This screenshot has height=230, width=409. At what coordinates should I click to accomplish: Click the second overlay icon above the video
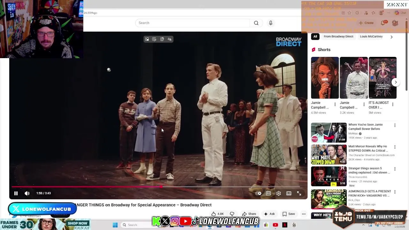pos(154,39)
